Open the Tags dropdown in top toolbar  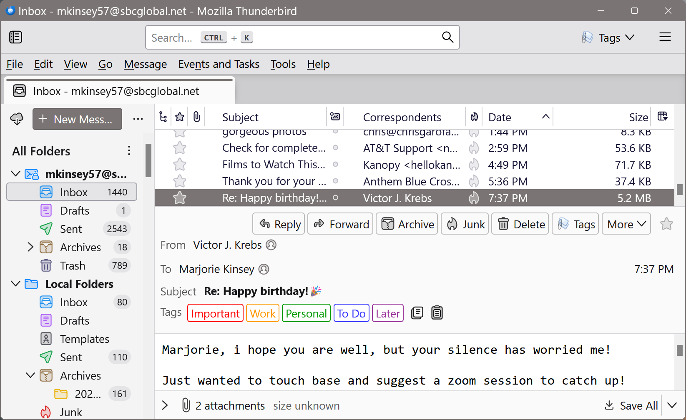click(608, 37)
